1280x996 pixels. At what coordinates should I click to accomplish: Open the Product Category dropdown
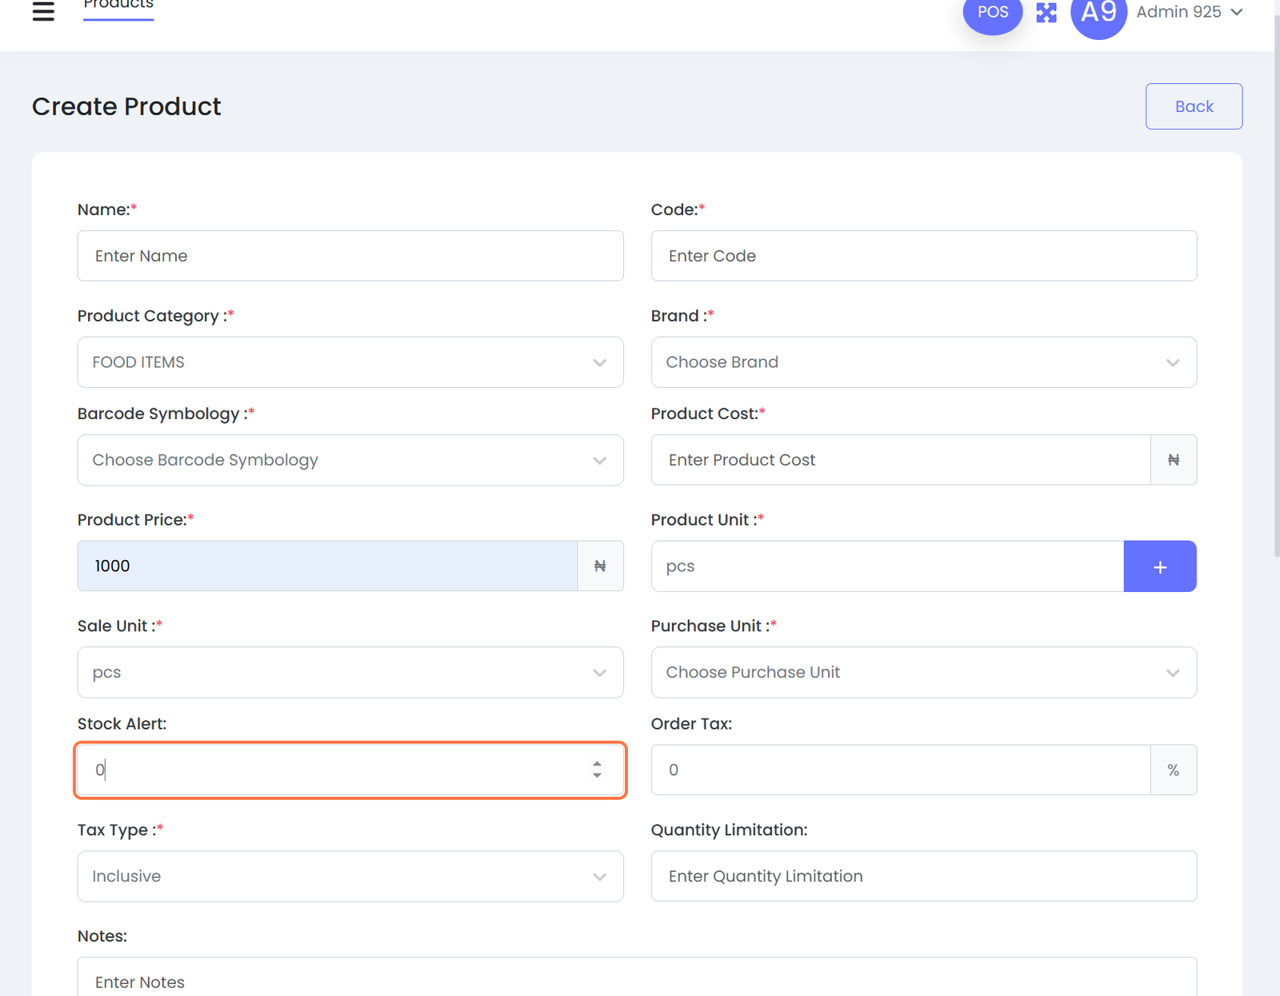pos(350,362)
